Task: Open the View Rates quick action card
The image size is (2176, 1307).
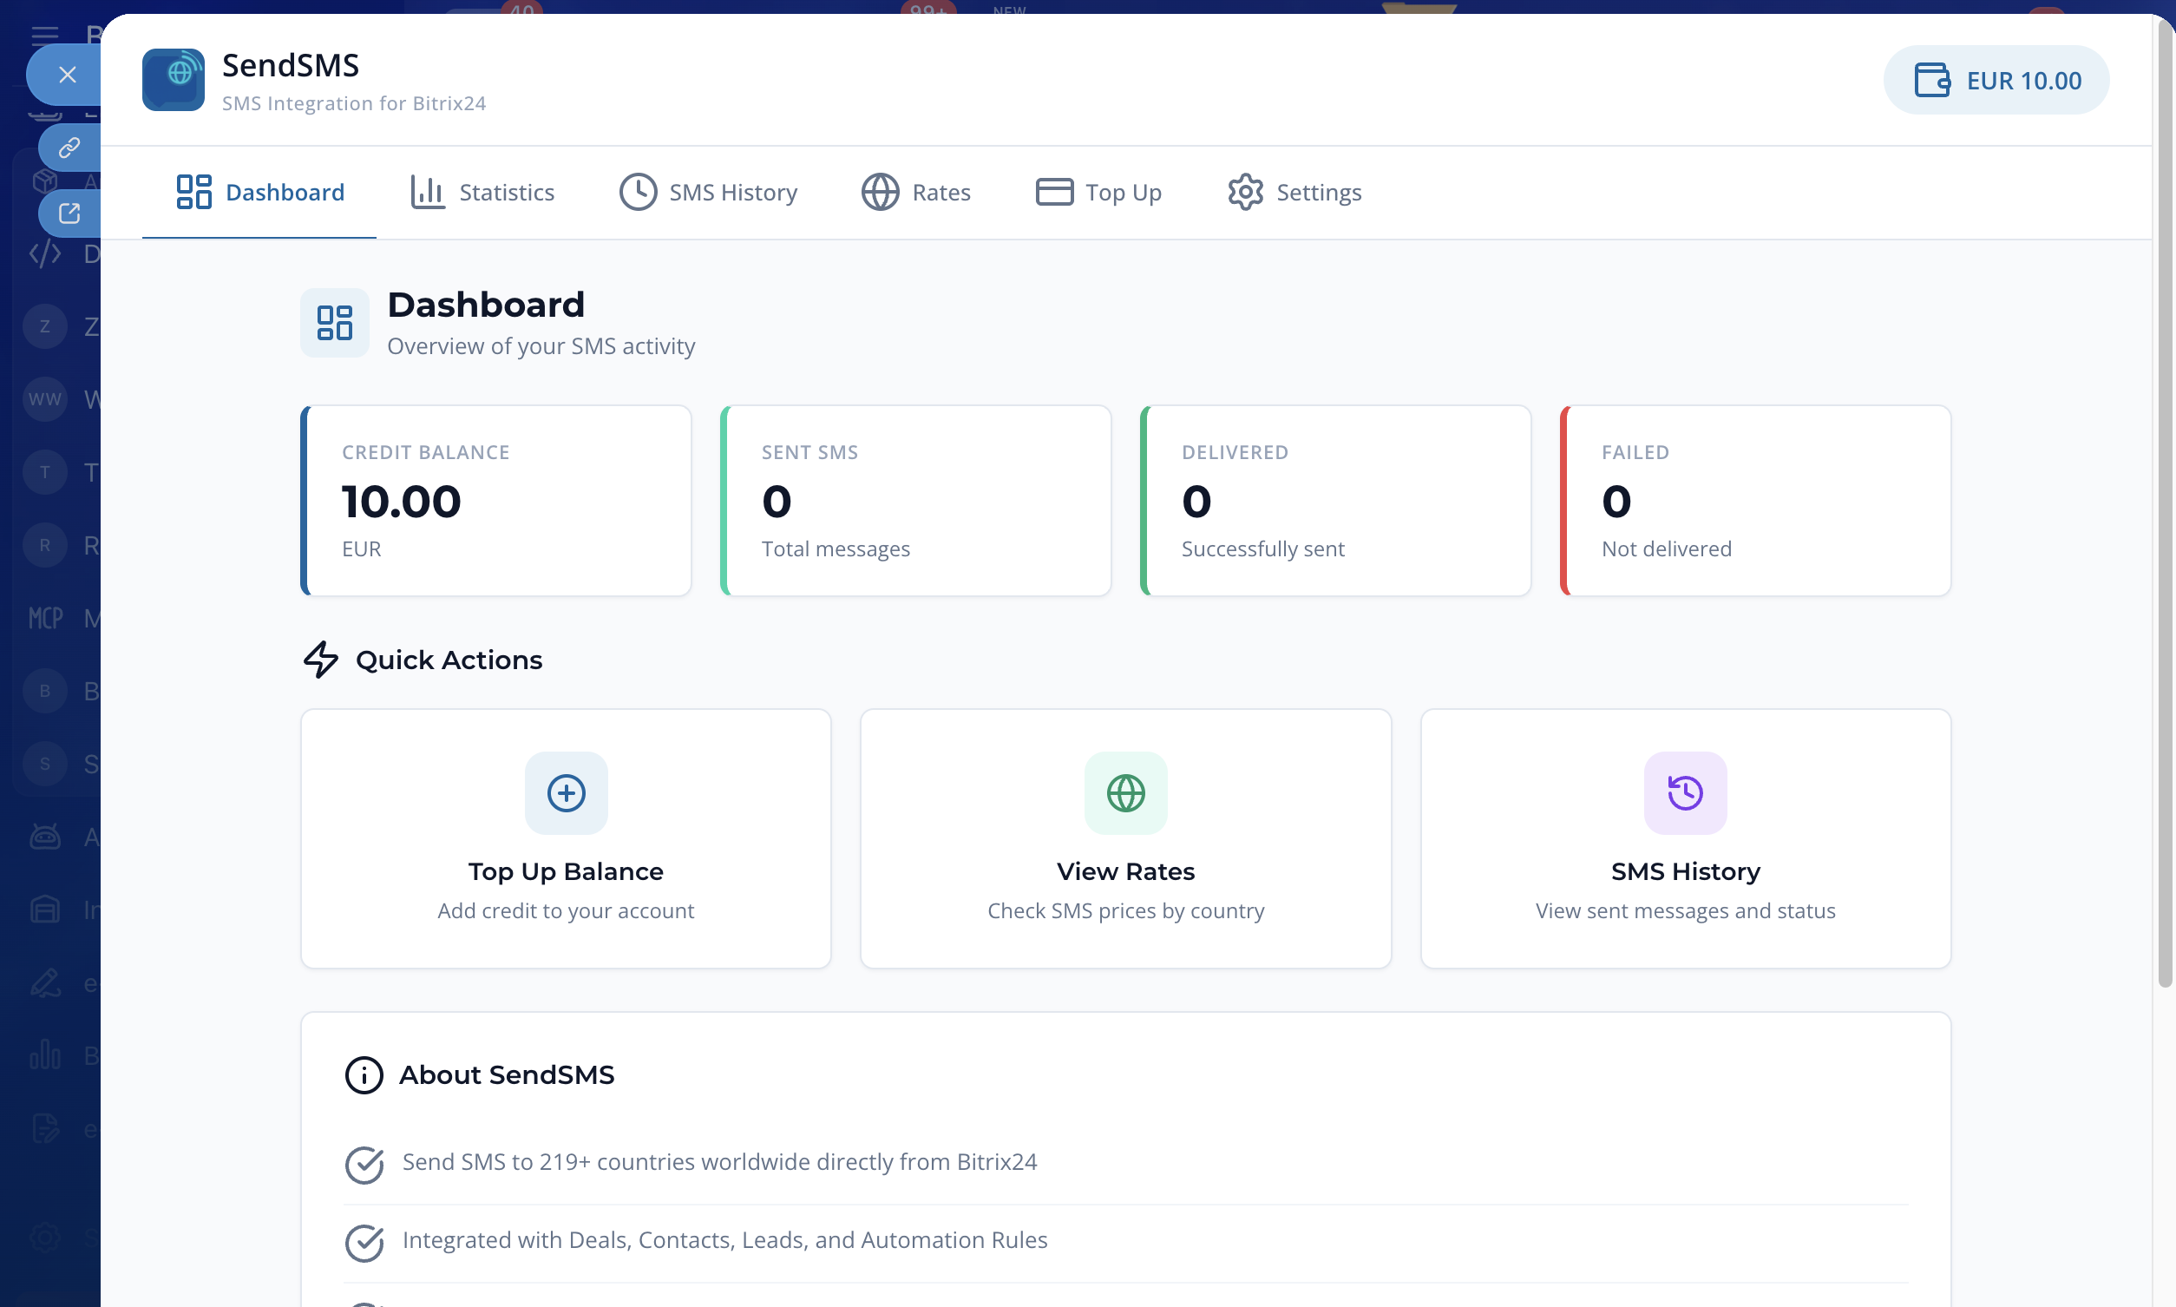Action: click(1125, 870)
